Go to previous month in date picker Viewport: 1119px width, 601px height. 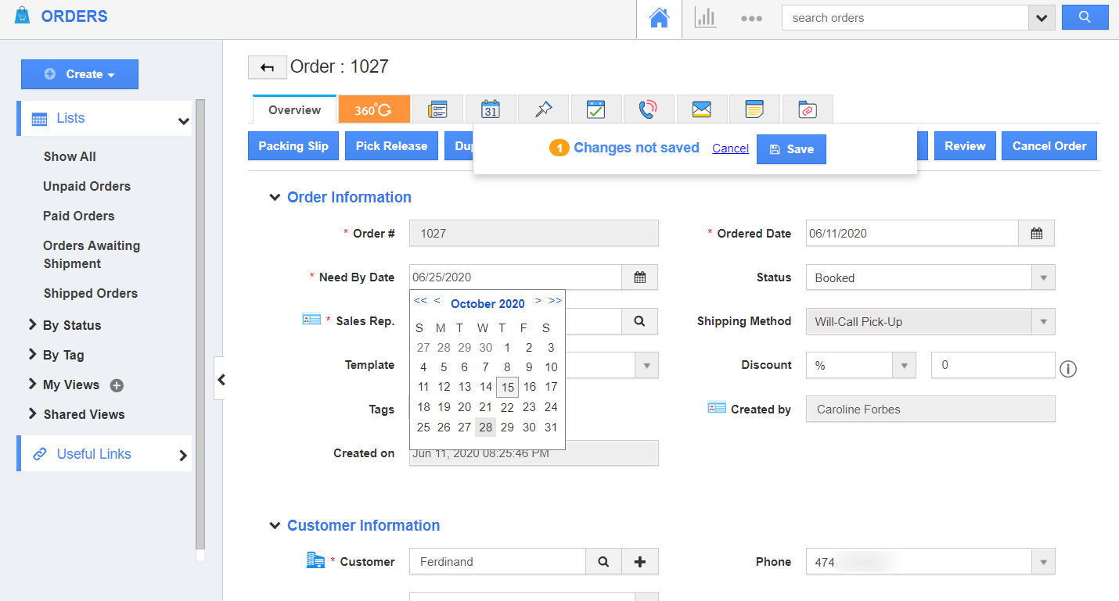437,301
